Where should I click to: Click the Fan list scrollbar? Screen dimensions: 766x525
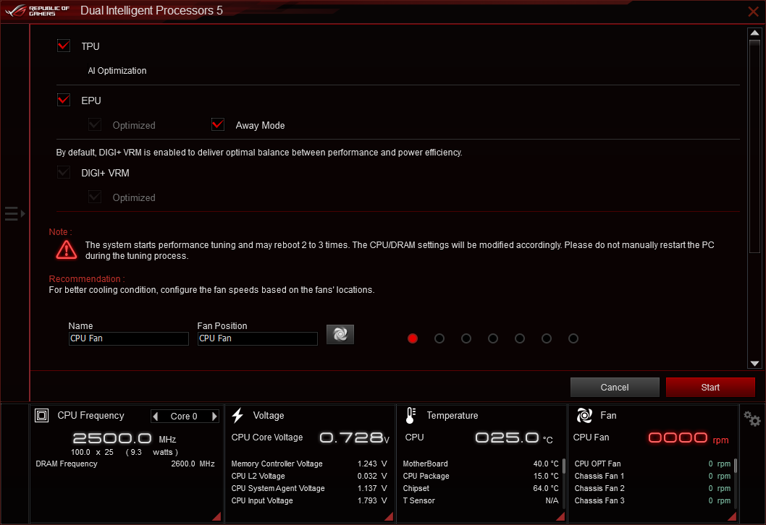735,466
